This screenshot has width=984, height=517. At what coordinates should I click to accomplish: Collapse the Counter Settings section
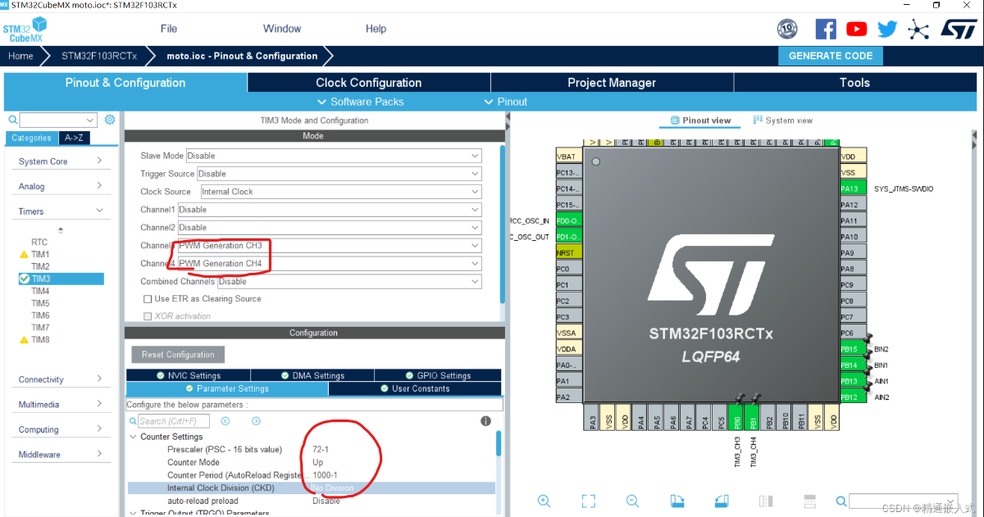tap(133, 436)
